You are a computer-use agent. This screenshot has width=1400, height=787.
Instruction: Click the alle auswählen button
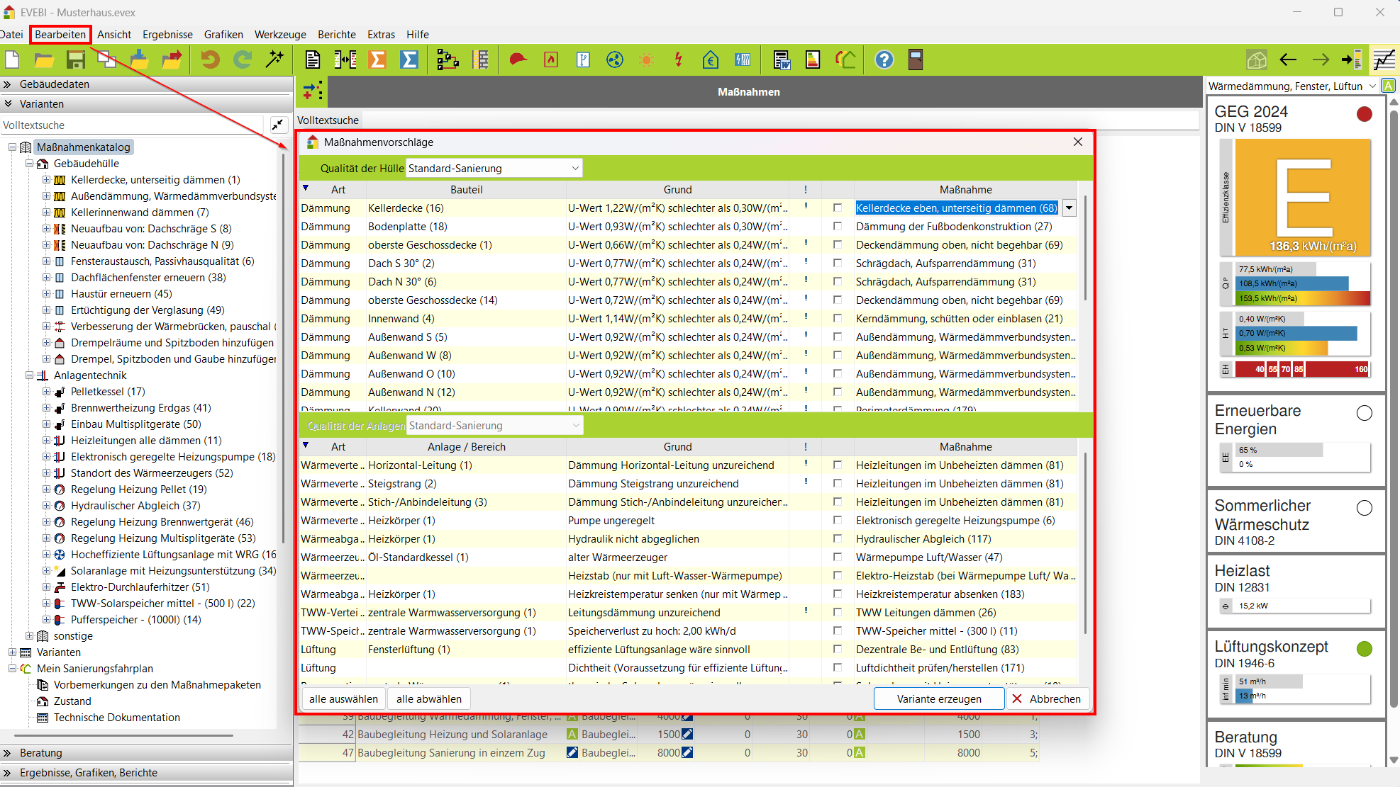(343, 698)
